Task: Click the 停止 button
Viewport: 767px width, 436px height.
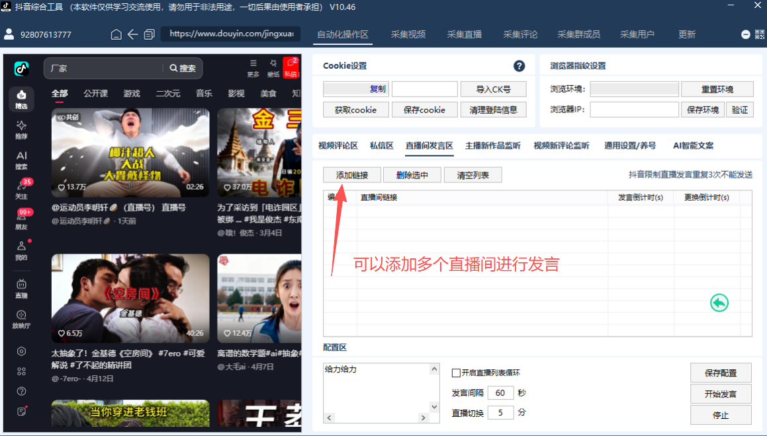Action: 721,415
